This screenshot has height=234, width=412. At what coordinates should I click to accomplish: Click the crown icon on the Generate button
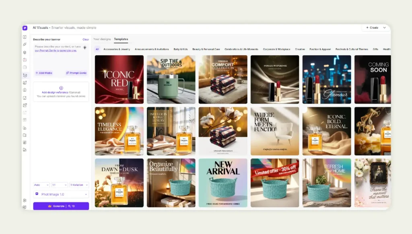pyautogui.click(x=50, y=206)
